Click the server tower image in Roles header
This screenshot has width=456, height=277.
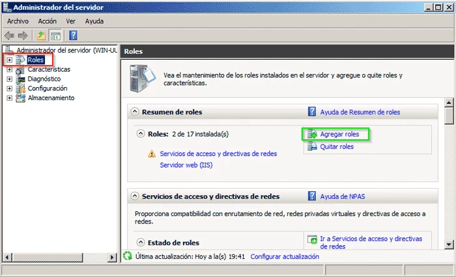(x=142, y=79)
